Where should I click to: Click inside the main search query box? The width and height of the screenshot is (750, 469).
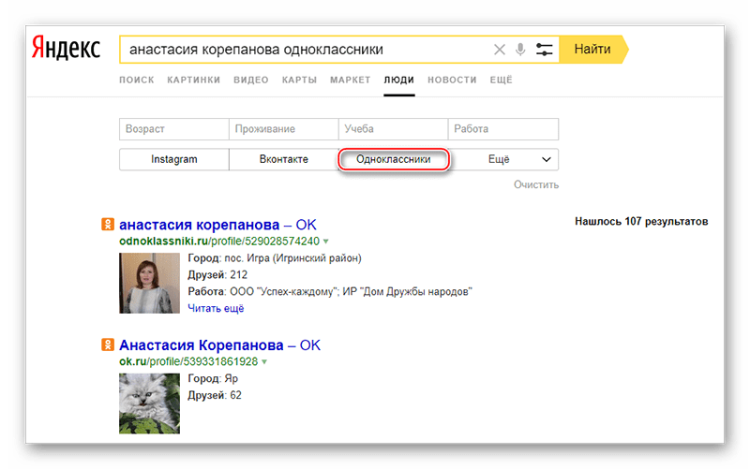tap(307, 50)
